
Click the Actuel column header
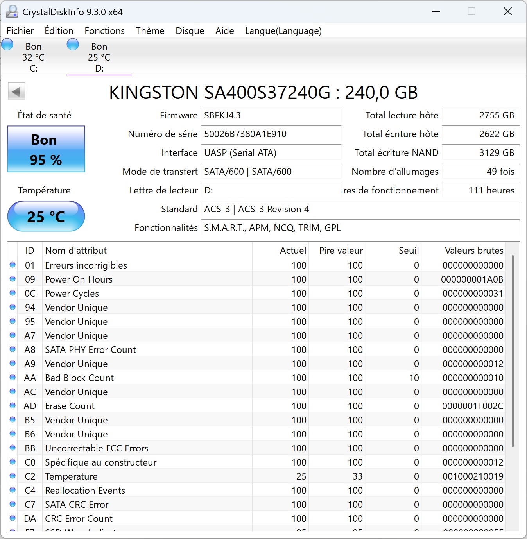[x=280, y=251]
